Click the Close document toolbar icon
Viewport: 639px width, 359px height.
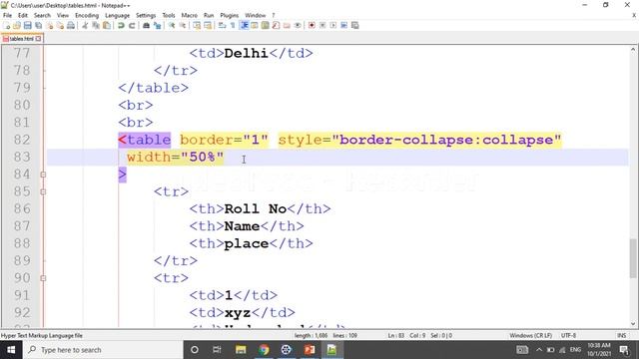[x=49, y=26]
